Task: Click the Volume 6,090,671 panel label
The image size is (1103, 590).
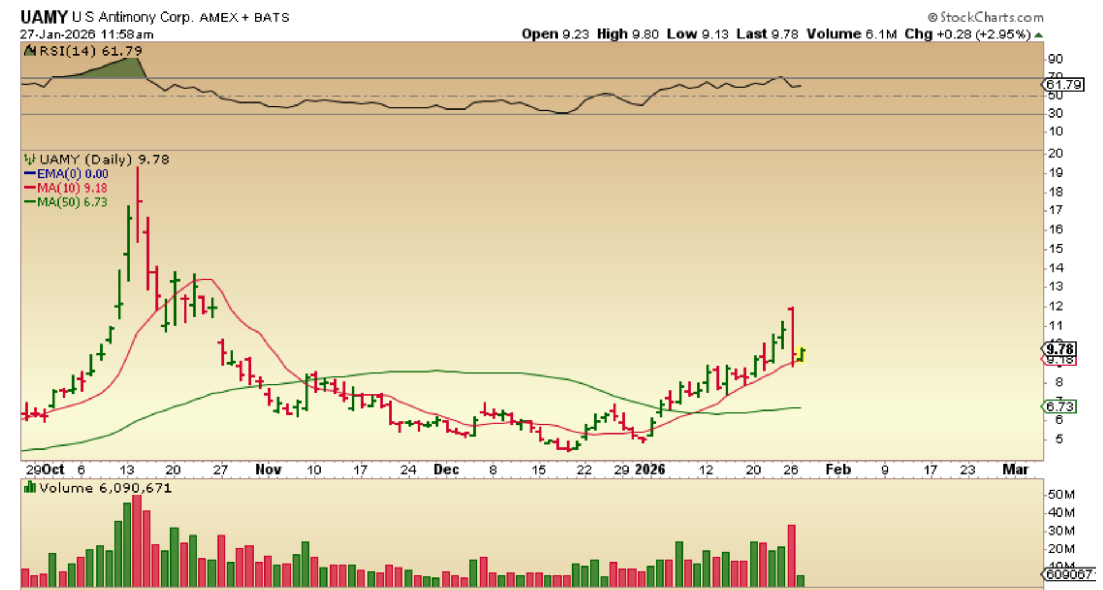Action: pos(105,488)
